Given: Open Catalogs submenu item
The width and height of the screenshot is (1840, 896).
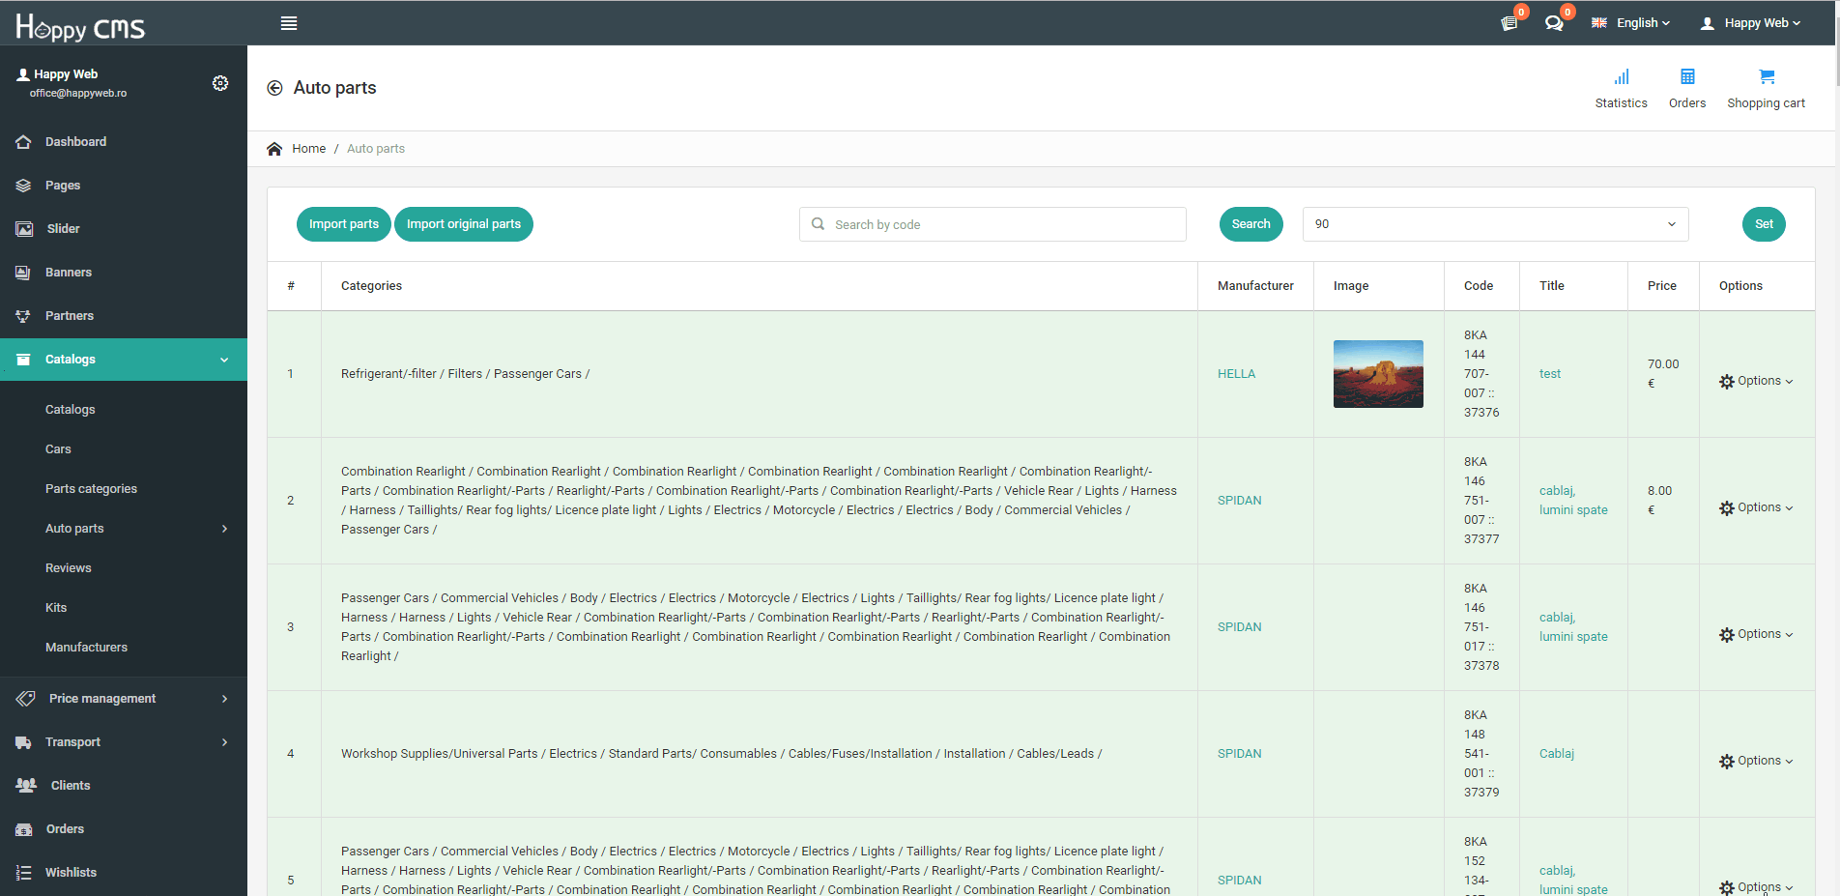Looking at the screenshot, I should pos(70,410).
